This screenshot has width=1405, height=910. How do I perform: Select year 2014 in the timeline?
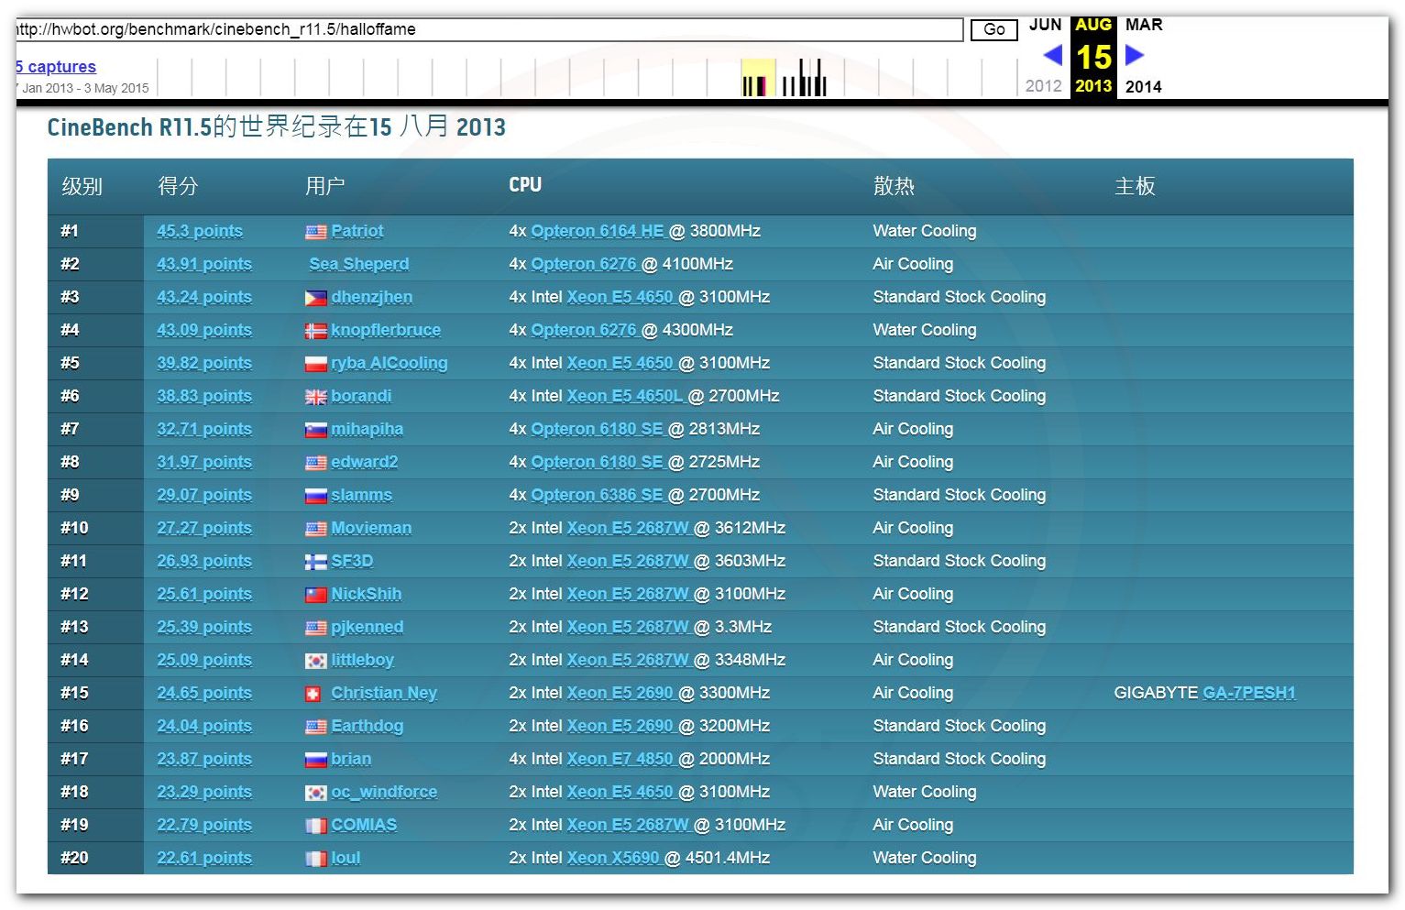pos(1143,86)
